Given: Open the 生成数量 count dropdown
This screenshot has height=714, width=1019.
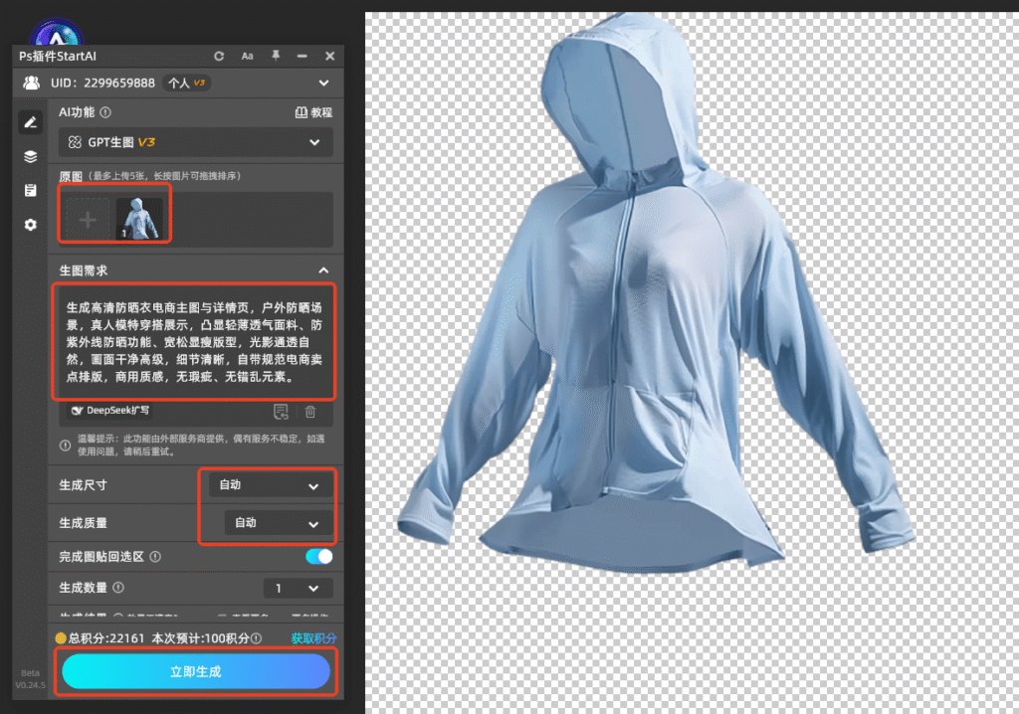Looking at the screenshot, I should tap(299, 588).
